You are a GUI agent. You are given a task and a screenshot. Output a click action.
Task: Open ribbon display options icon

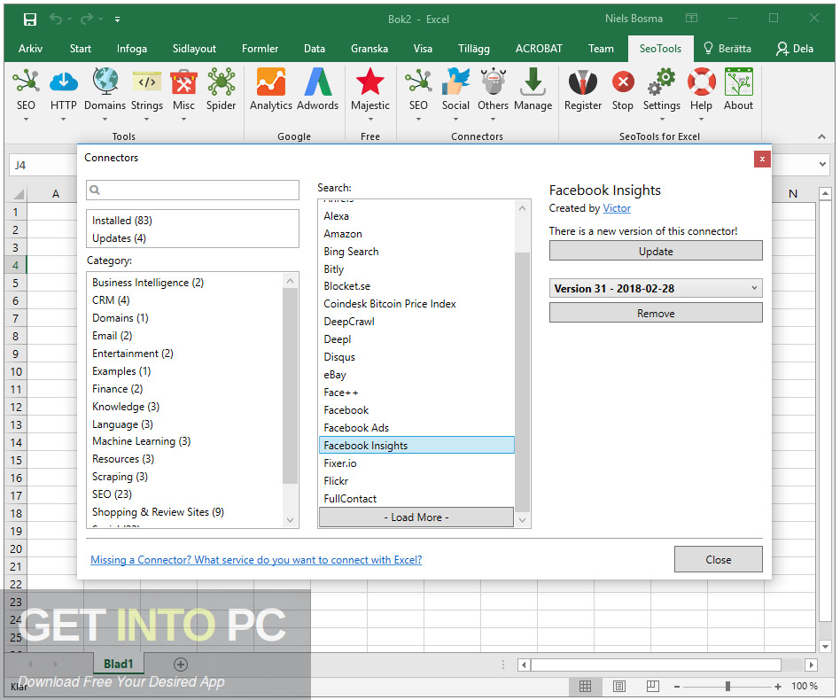(x=692, y=19)
